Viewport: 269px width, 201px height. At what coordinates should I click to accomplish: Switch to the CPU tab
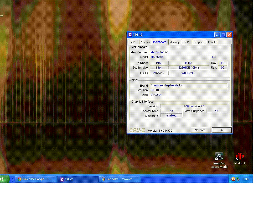[x=134, y=42]
